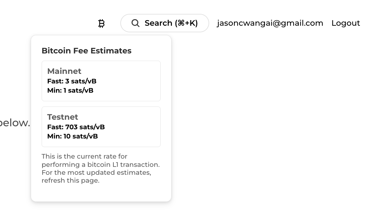Click the Bitcoin fee estimates icon
The width and height of the screenshot is (388, 215).
101,23
